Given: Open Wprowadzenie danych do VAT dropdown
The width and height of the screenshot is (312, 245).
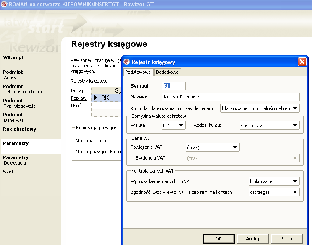Looking at the screenshot, I should [x=274, y=181].
